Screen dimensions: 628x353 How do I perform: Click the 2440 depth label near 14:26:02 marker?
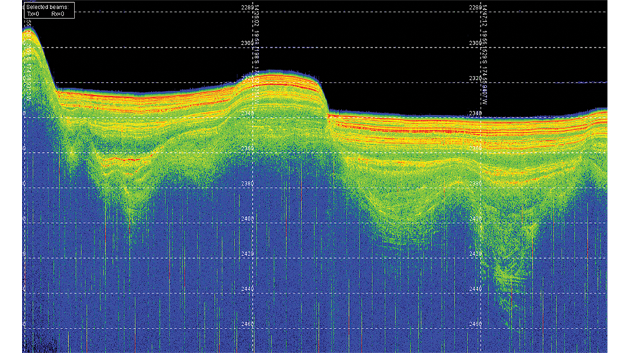coord(247,290)
